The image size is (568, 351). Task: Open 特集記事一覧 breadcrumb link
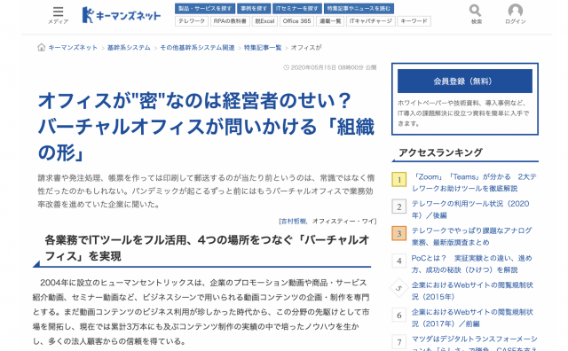[x=263, y=47]
